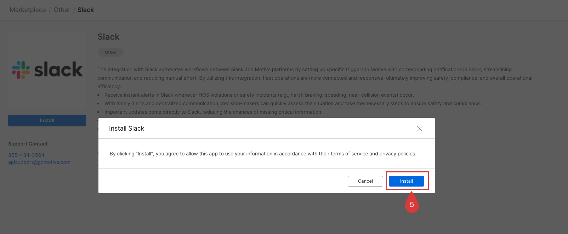Click the Other category tag
The height and width of the screenshot is (234, 568).
110,52
